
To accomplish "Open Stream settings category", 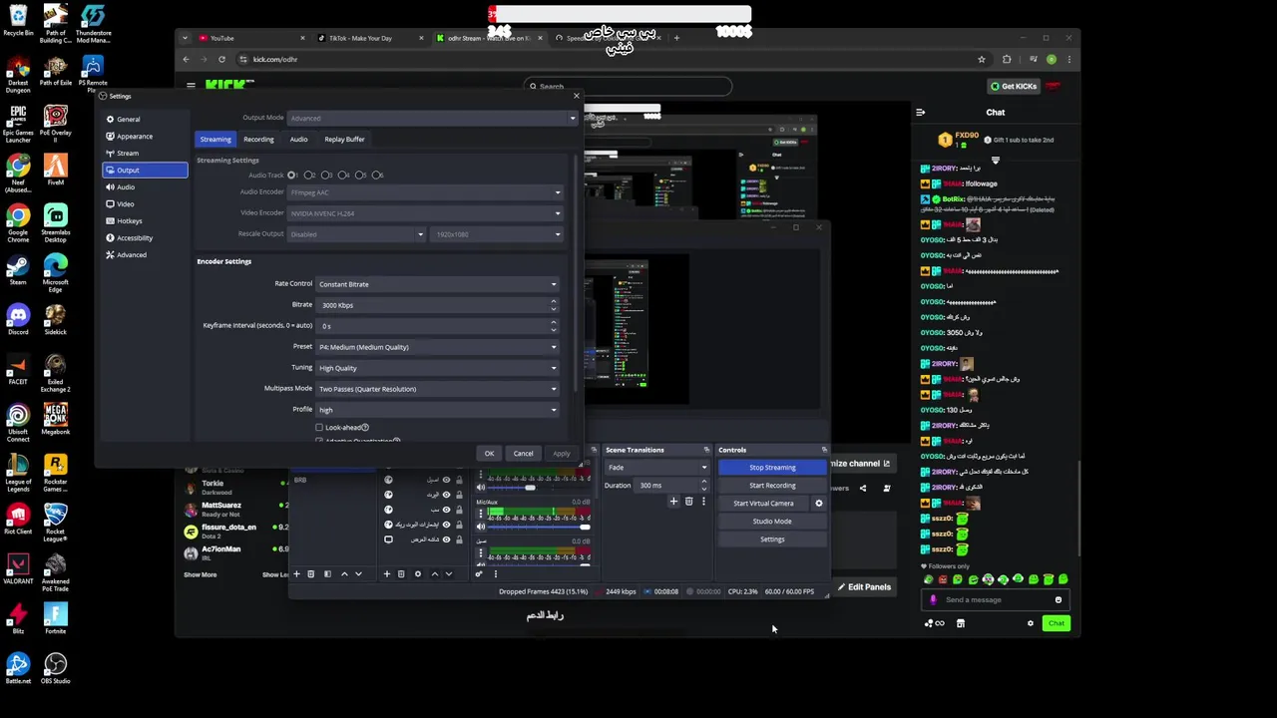I will [145, 153].
